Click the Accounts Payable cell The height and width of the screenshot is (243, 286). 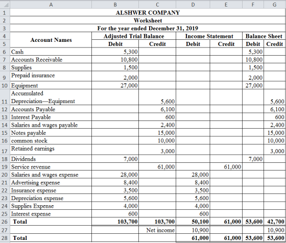click(51, 109)
